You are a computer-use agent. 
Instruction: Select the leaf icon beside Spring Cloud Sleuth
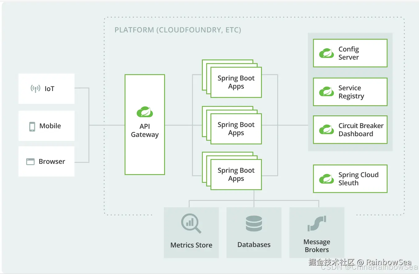point(326,179)
